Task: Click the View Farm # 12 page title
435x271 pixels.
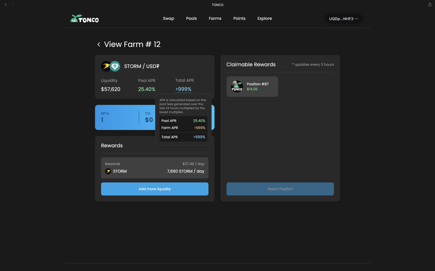Action: pos(132,44)
